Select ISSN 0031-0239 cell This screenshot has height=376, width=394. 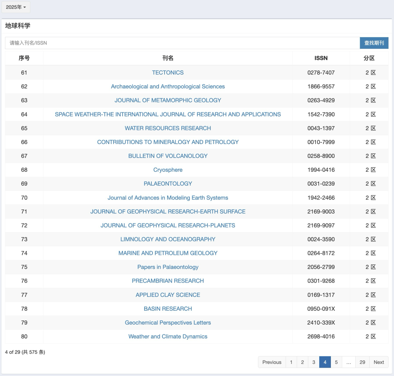[x=321, y=183]
